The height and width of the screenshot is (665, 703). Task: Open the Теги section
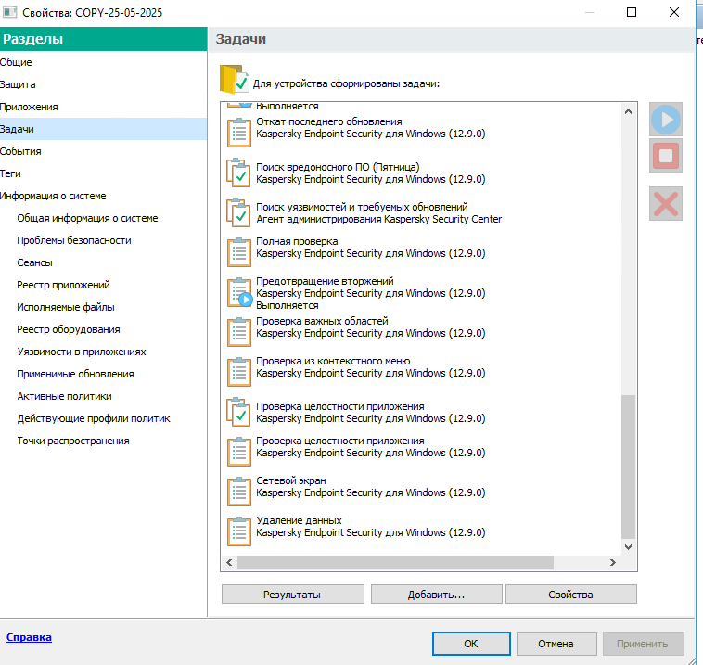click(x=103, y=173)
